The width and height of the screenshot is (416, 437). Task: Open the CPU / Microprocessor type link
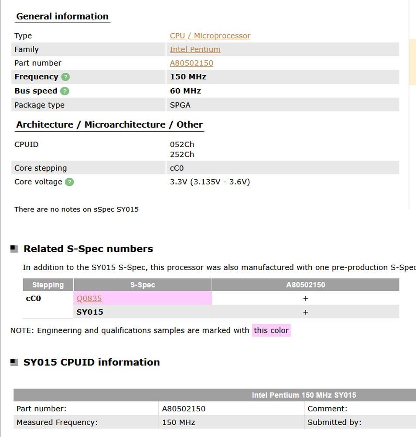[210, 36]
